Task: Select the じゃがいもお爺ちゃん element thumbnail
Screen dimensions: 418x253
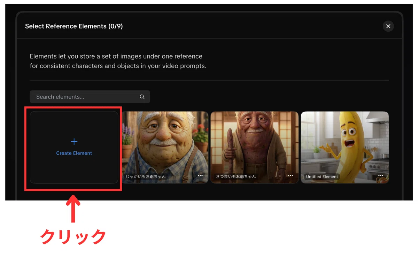Action: [x=164, y=147]
